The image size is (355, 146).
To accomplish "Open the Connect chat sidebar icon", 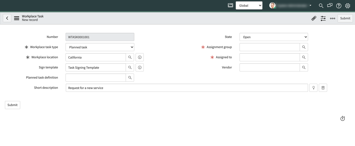I will click(x=330, y=5).
